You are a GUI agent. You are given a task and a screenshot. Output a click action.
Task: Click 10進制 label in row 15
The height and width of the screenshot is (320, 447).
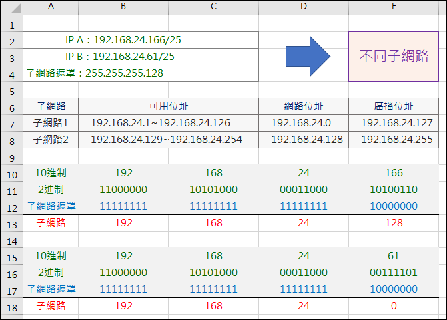point(51,256)
